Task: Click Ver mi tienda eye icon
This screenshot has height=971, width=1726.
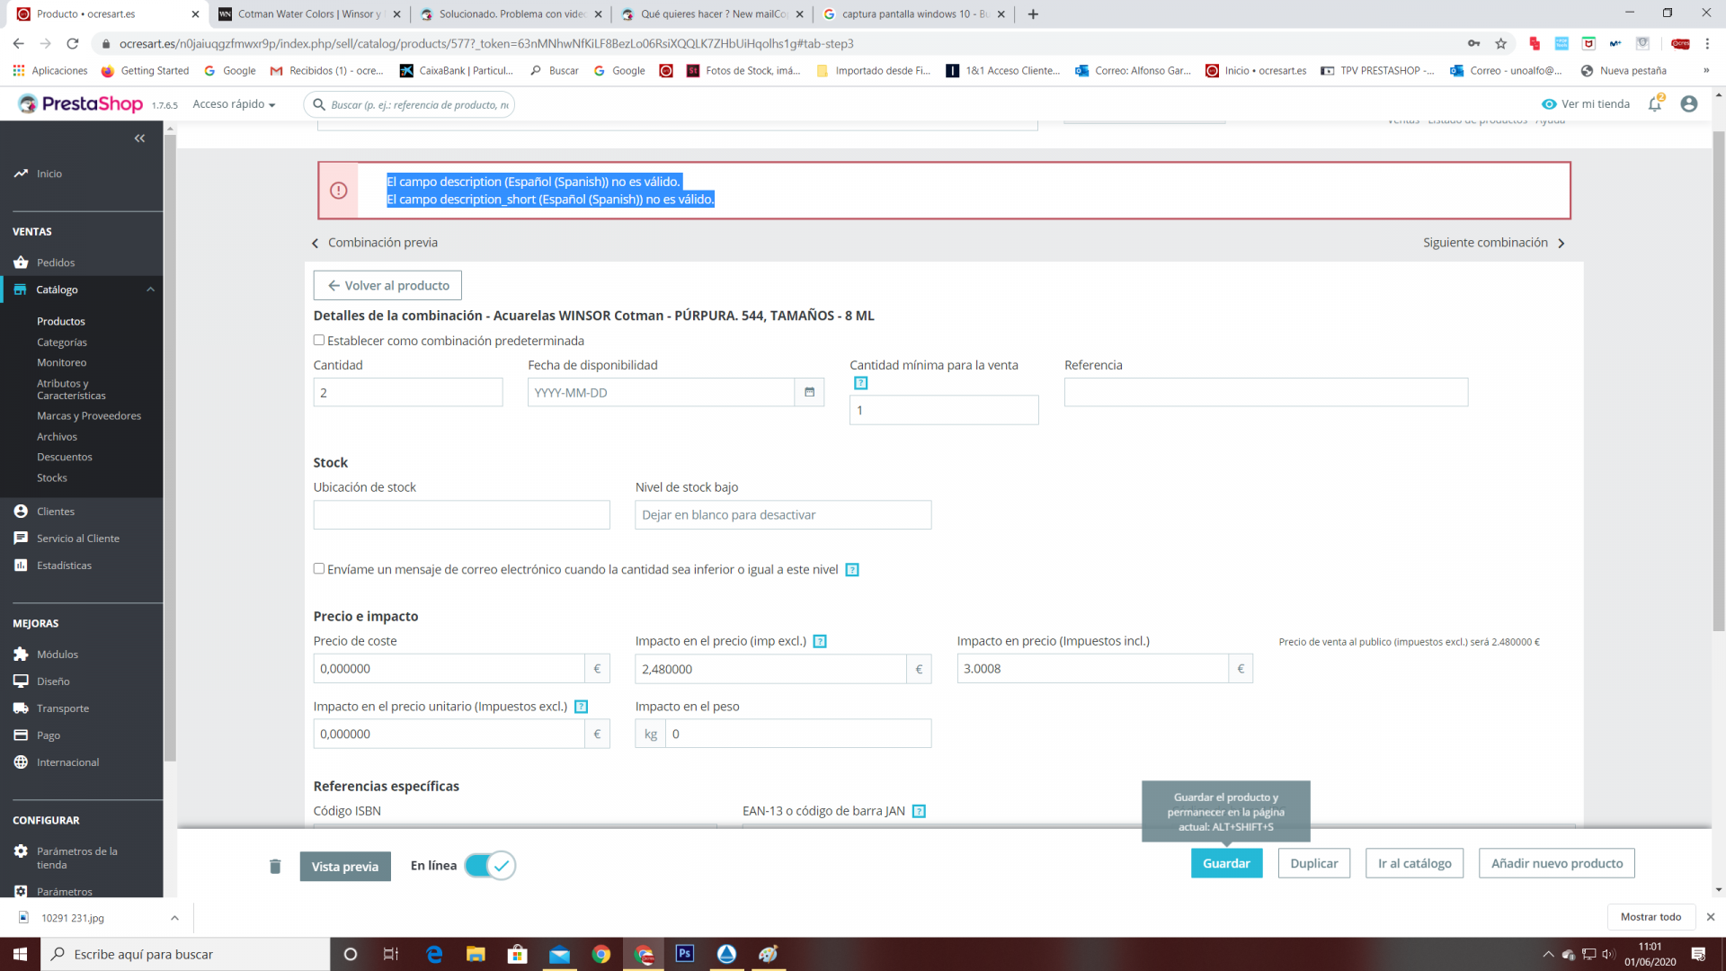Action: point(1549,104)
